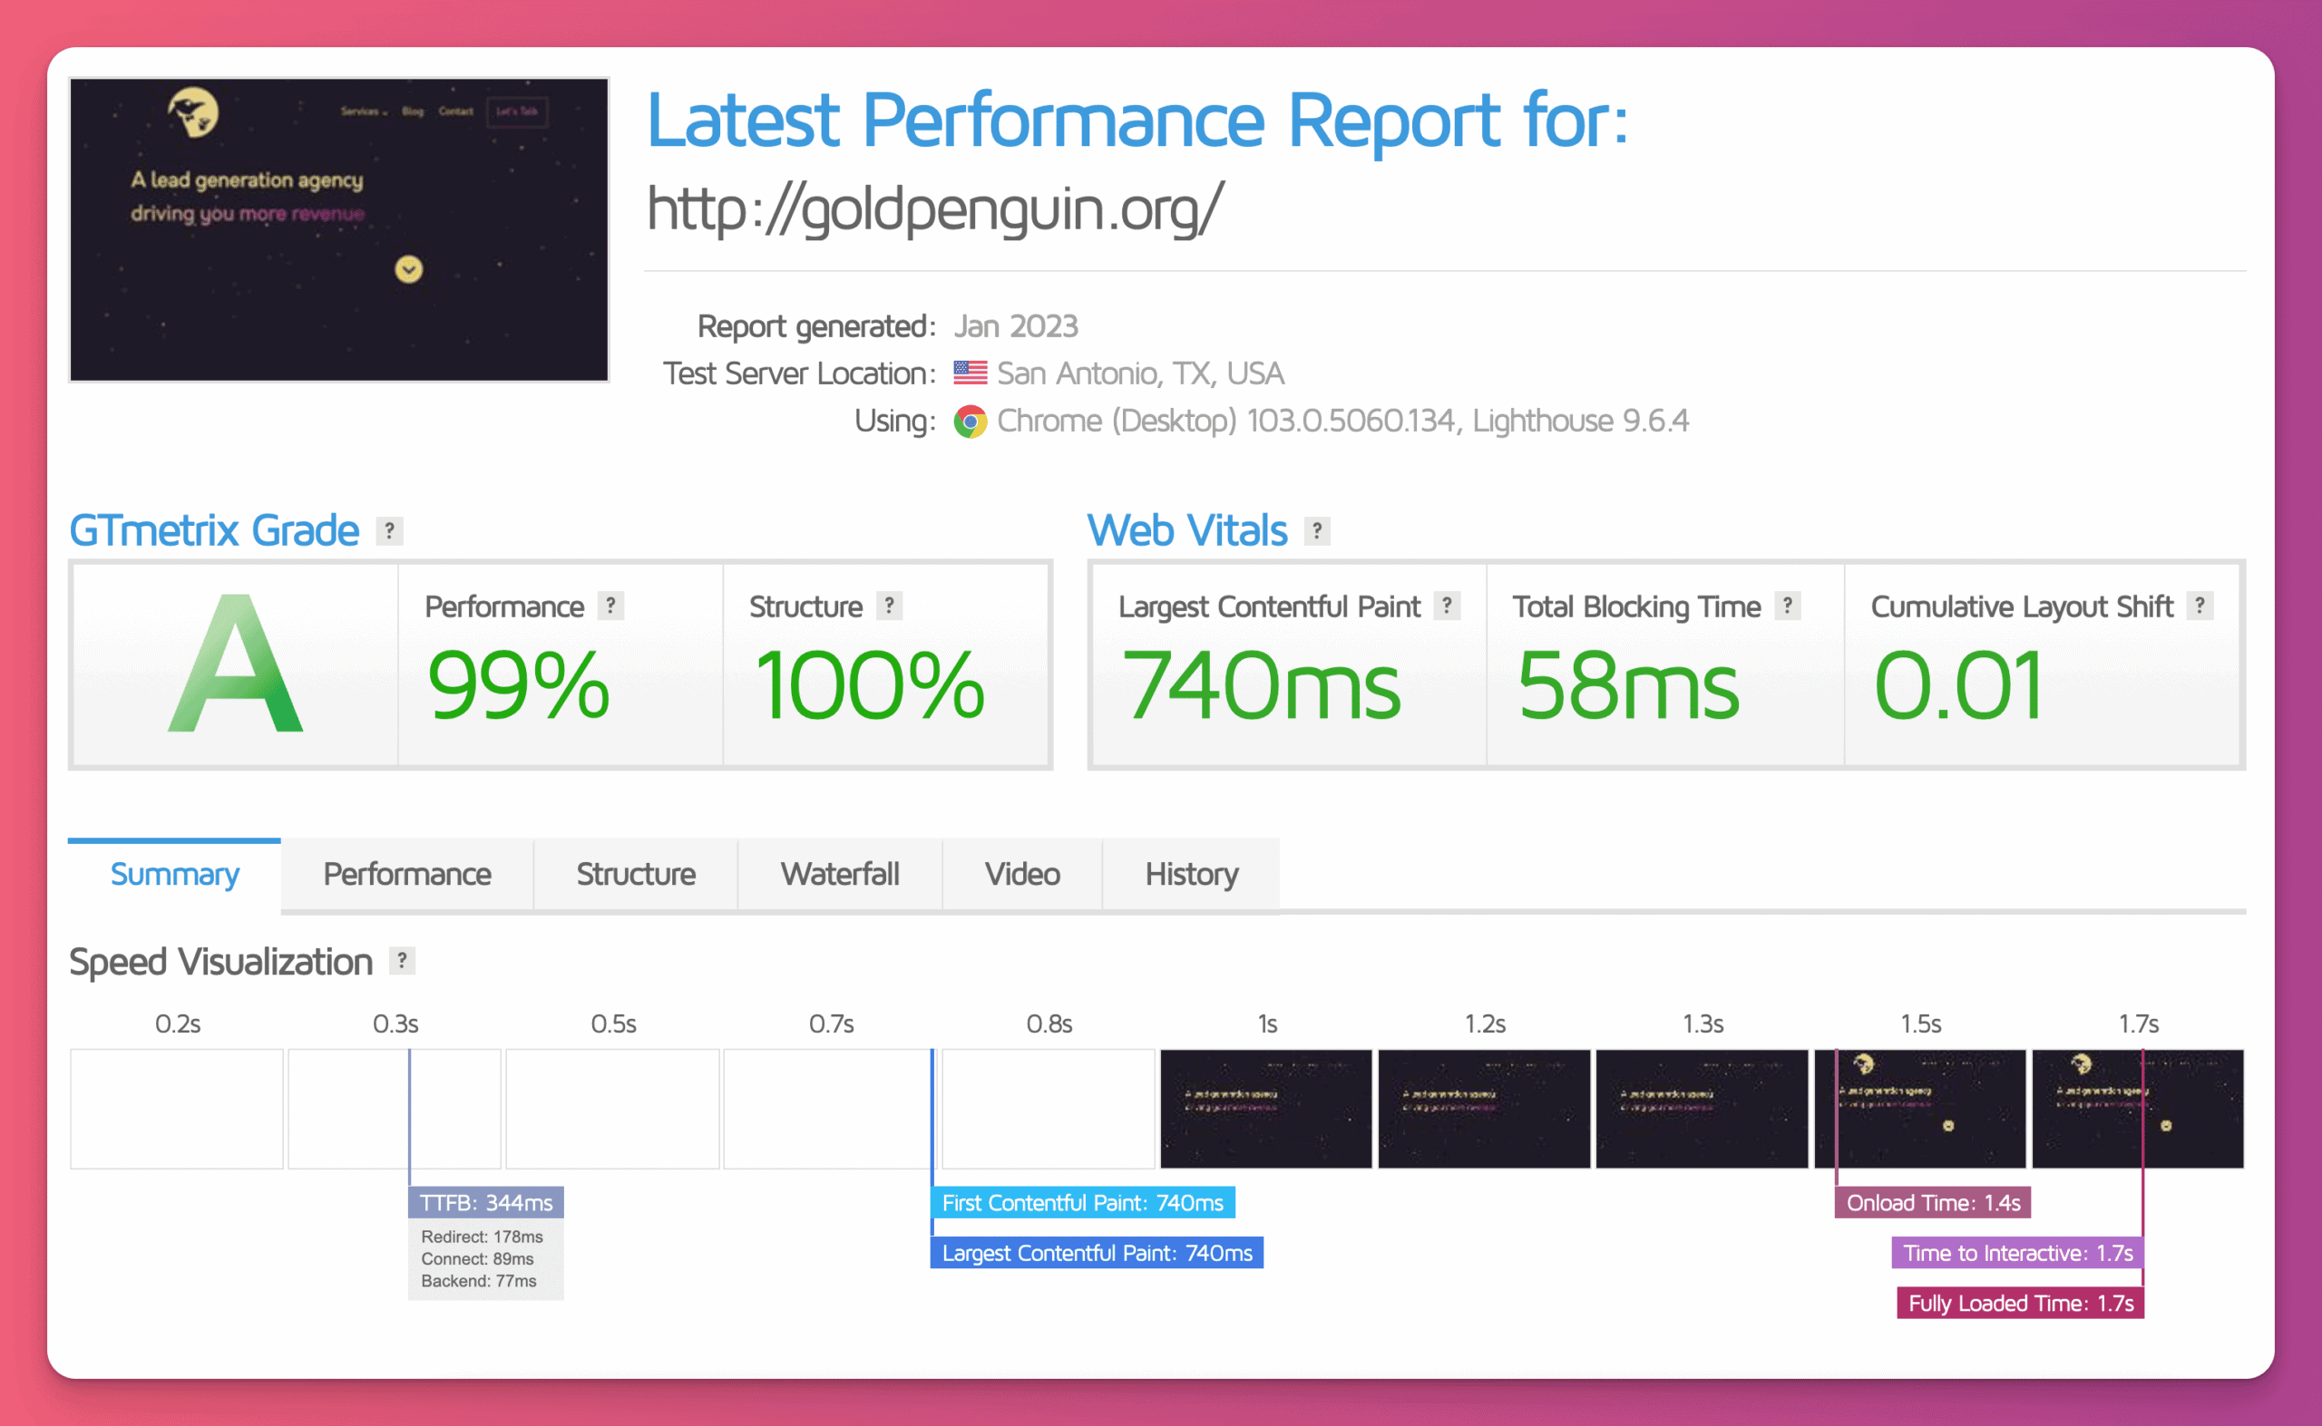Switch to the Performance tab
The width and height of the screenshot is (2322, 1426).
tap(406, 874)
